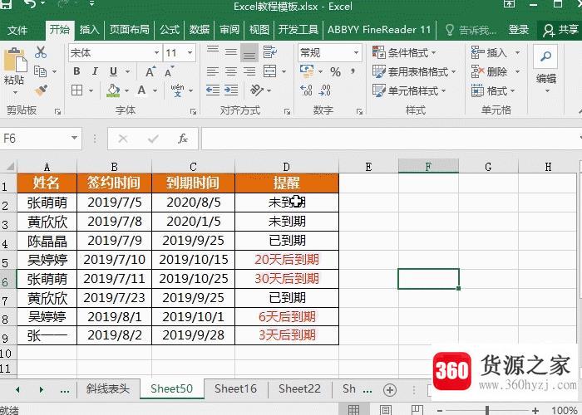Expand the 删除 cells dropdown arrow

[517, 71]
